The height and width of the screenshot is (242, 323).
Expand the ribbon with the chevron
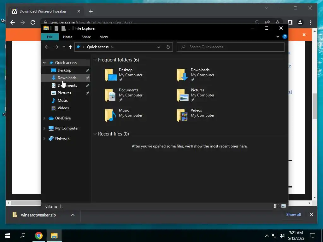(278, 37)
